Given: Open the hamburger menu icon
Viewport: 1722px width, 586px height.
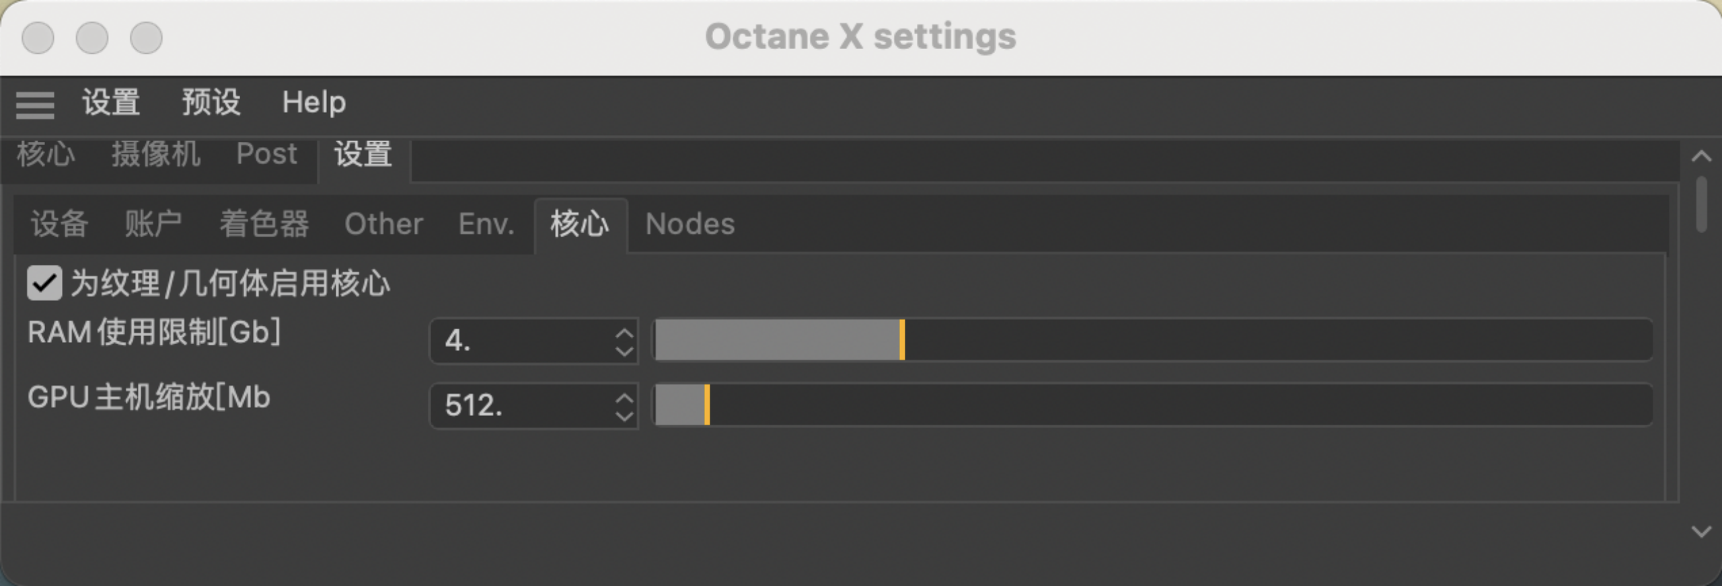Looking at the screenshot, I should (x=35, y=105).
